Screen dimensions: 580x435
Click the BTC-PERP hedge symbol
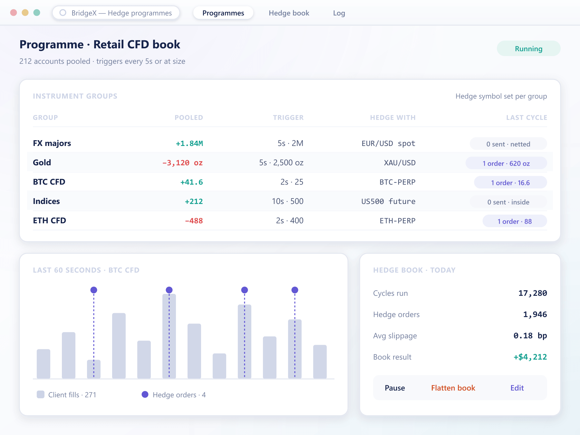pyautogui.click(x=397, y=182)
